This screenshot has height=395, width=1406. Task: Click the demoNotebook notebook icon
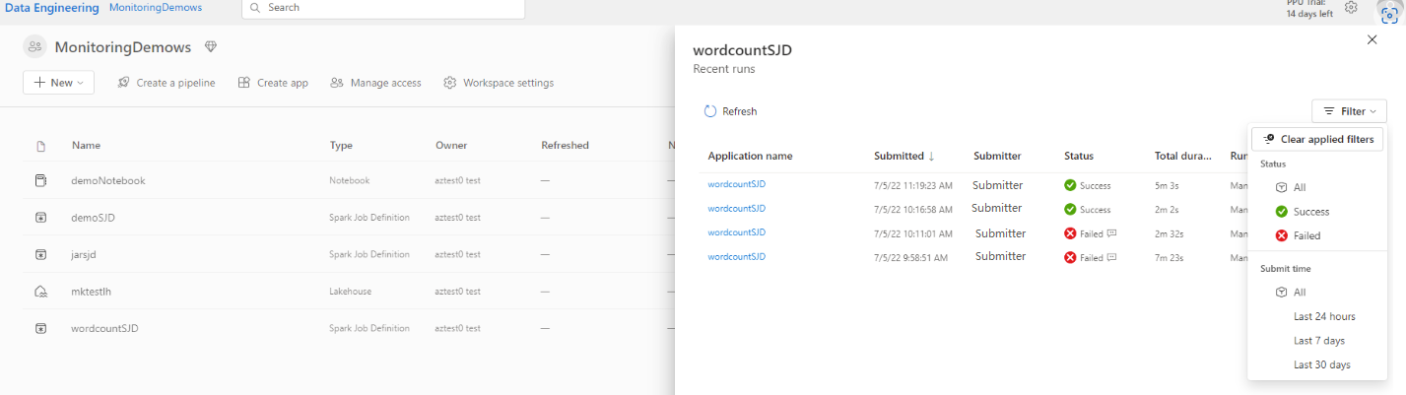click(x=40, y=181)
